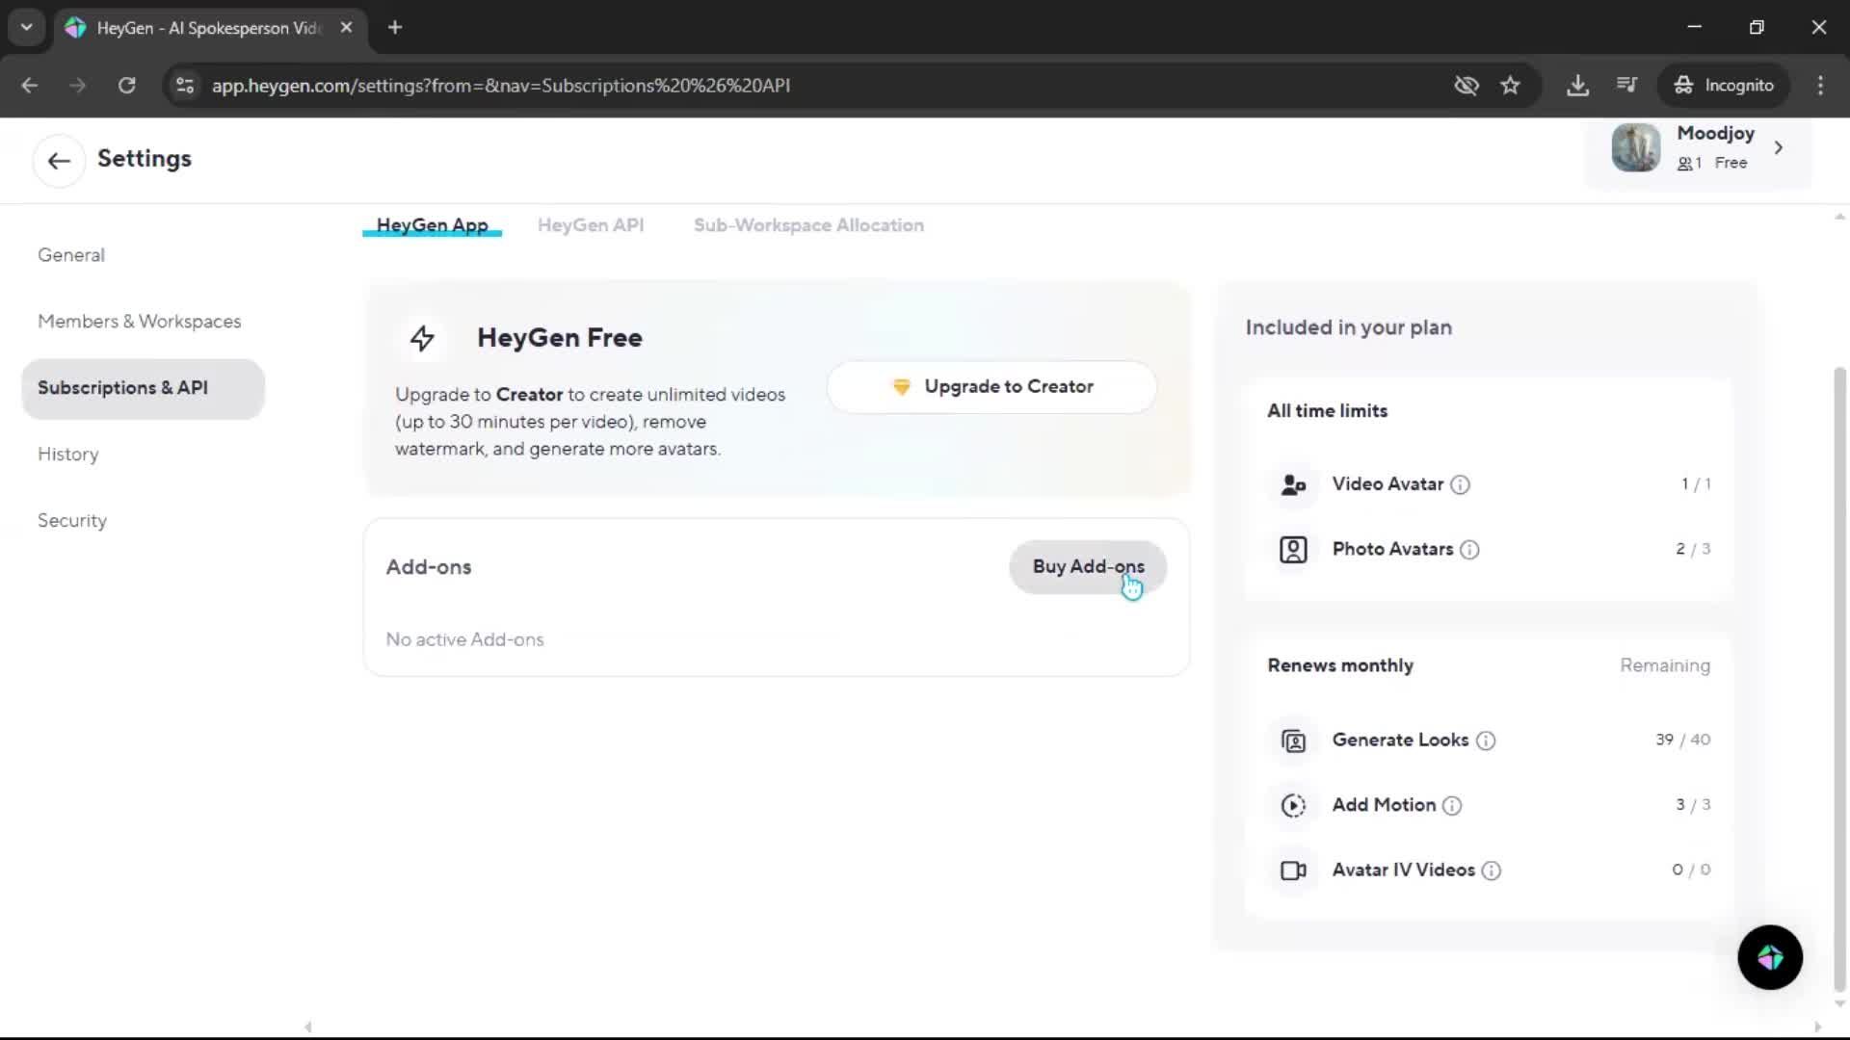Open the HeyGen assistant floating button
The image size is (1850, 1040).
[x=1769, y=957]
